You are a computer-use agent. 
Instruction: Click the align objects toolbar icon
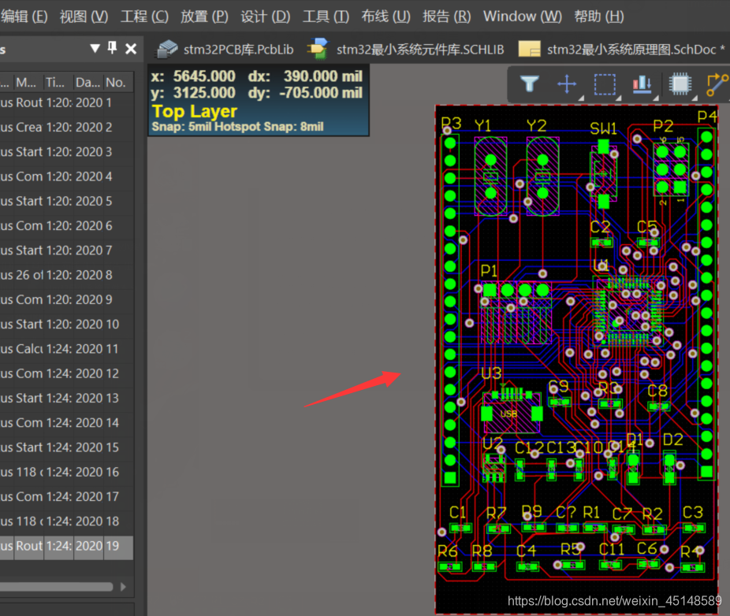[640, 83]
